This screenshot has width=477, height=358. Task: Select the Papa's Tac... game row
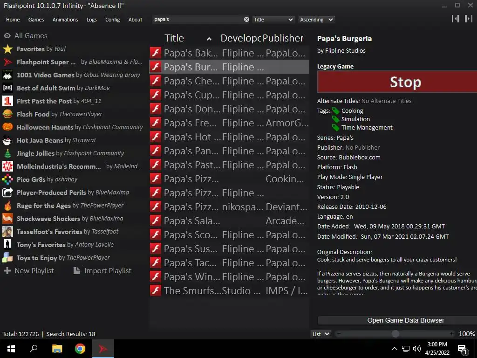[229, 263]
